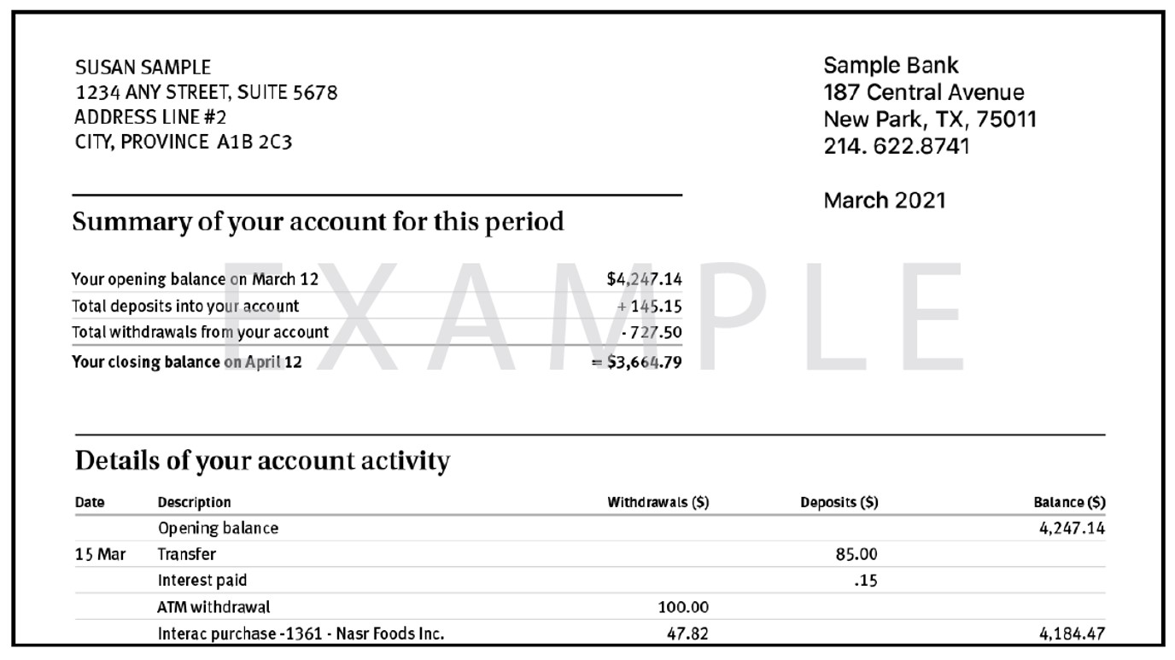
Task: Click the 187 Central Avenue address line
Action: pyautogui.click(x=923, y=92)
